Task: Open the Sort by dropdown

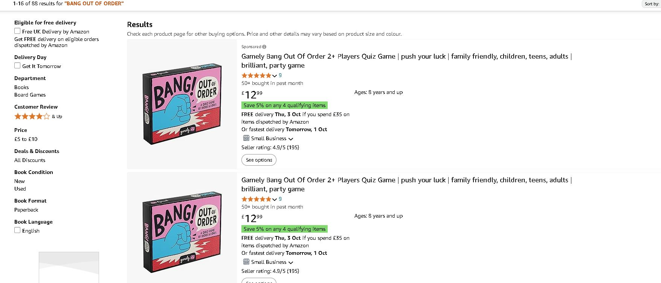Action: point(652,4)
